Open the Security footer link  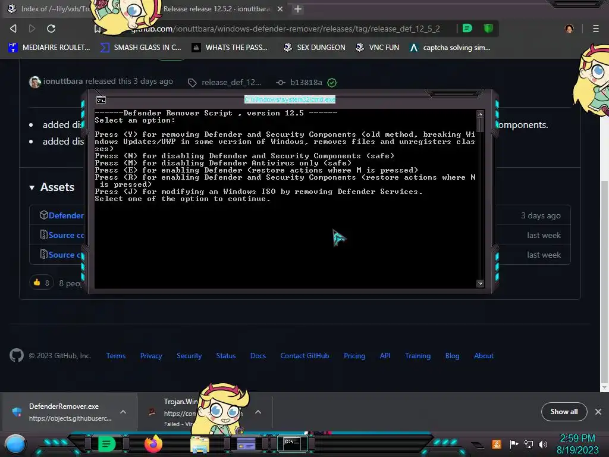189,356
